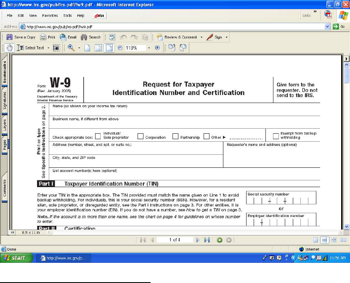
Task: Open the File menu
Action: (x=10, y=16)
